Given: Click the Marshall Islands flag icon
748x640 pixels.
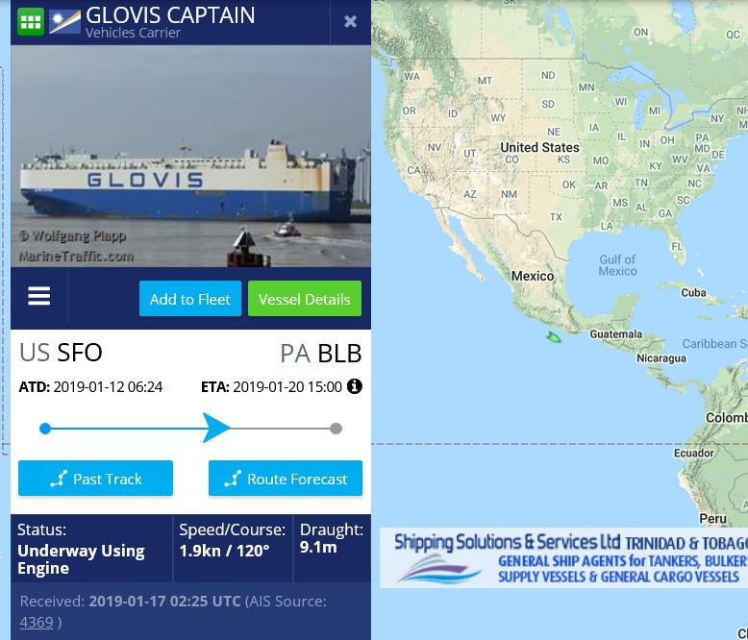Looking at the screenshot, I should [x=64, y=22].
